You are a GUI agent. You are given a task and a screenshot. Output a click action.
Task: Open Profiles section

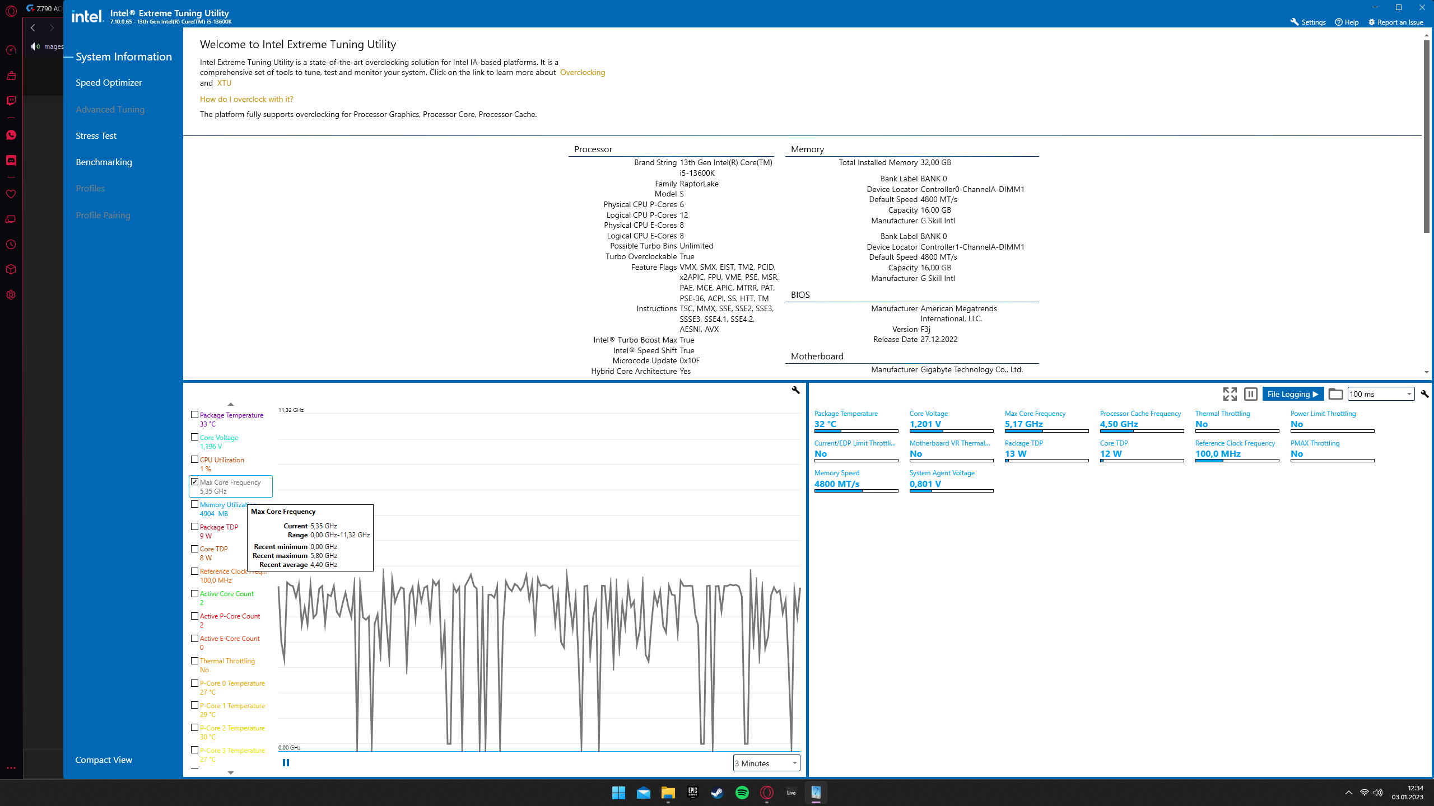click(x=90, y=189)
